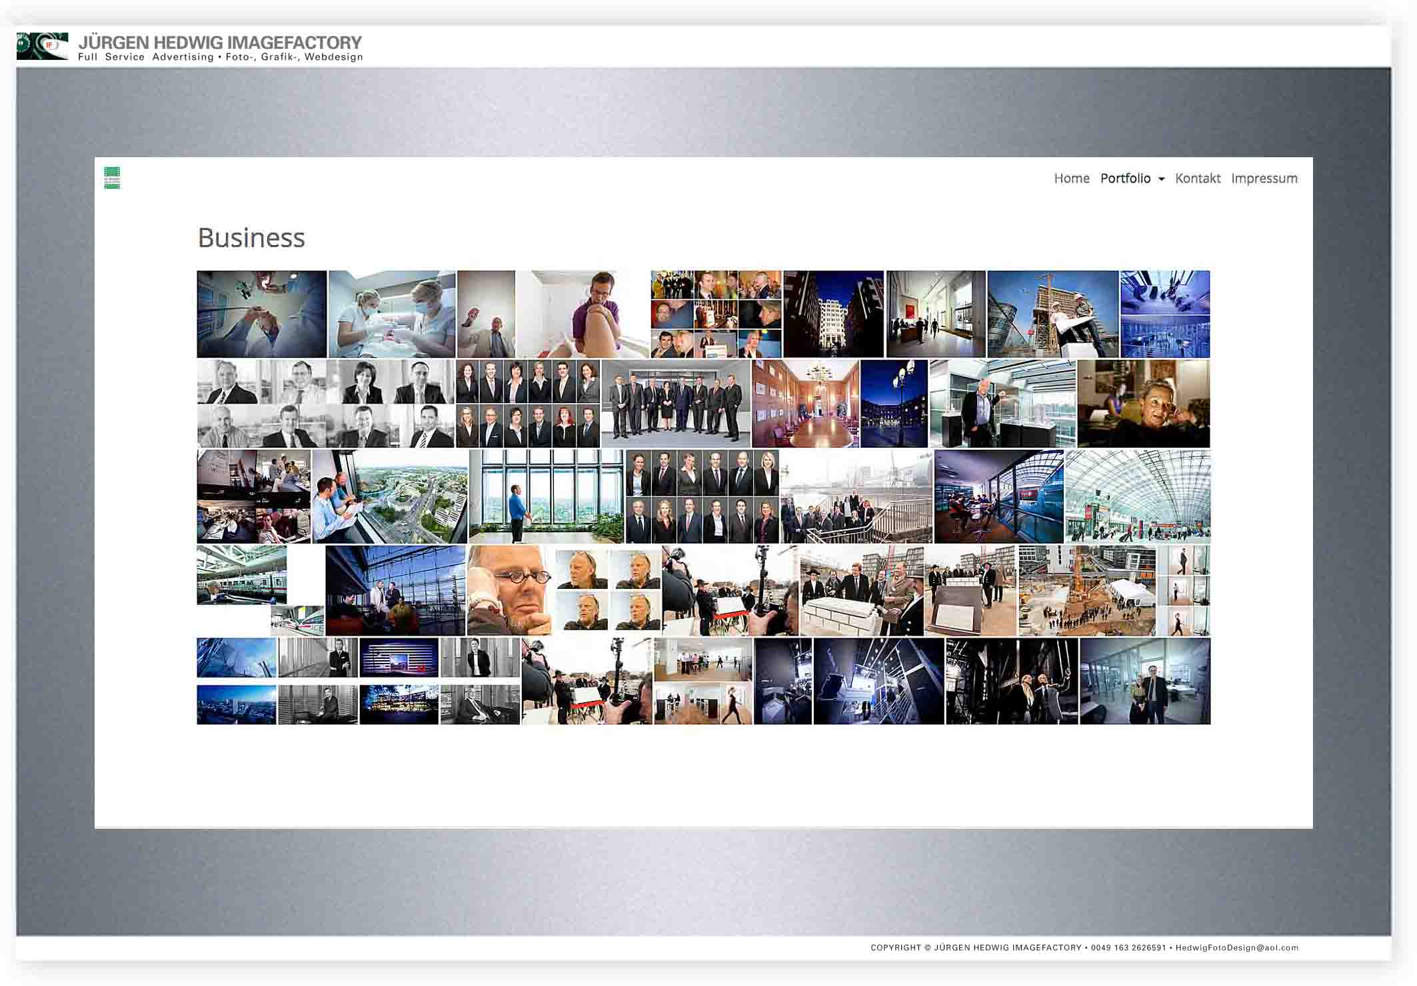This screenshot has height=986, width=1417.
Task: Click the Jürgen Hedwig Imagefactory title
Action: click(x=220, y=43)
